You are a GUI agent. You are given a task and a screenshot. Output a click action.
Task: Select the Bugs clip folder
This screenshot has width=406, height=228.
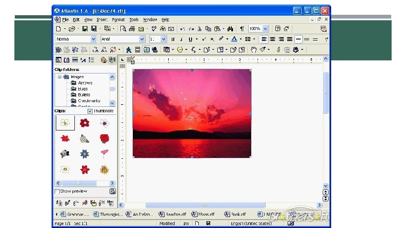82,89
